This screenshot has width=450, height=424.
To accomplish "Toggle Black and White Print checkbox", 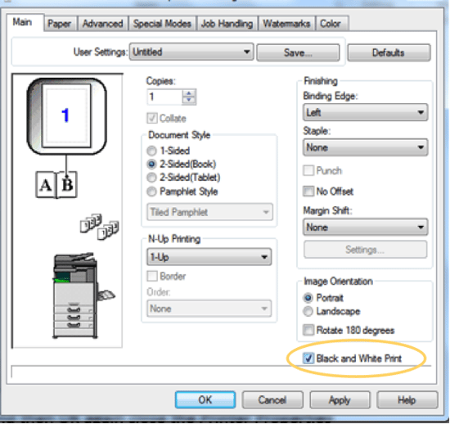I will tap(308, 359).
